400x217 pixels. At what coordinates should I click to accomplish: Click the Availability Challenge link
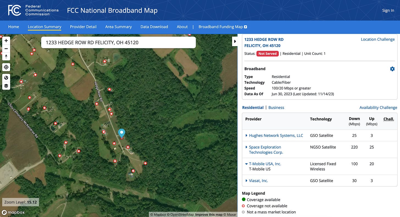378,108
